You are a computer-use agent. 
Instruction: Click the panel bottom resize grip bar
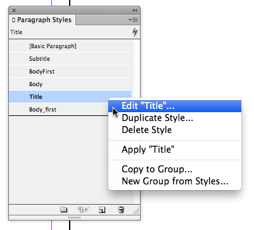pyautogui.click(x=74, y=217)
